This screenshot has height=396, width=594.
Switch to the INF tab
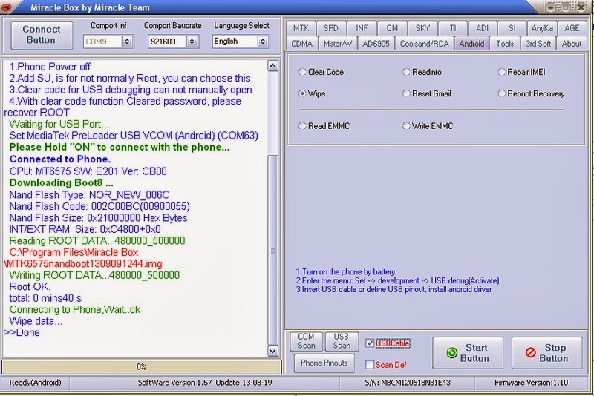click(x=362, y=28)
